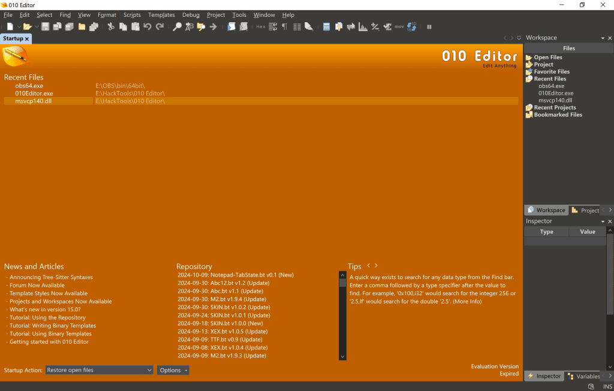
Task: Open the Hex Operations plus-minus icon
Action: pyautogui.click(x=375, y=26)
